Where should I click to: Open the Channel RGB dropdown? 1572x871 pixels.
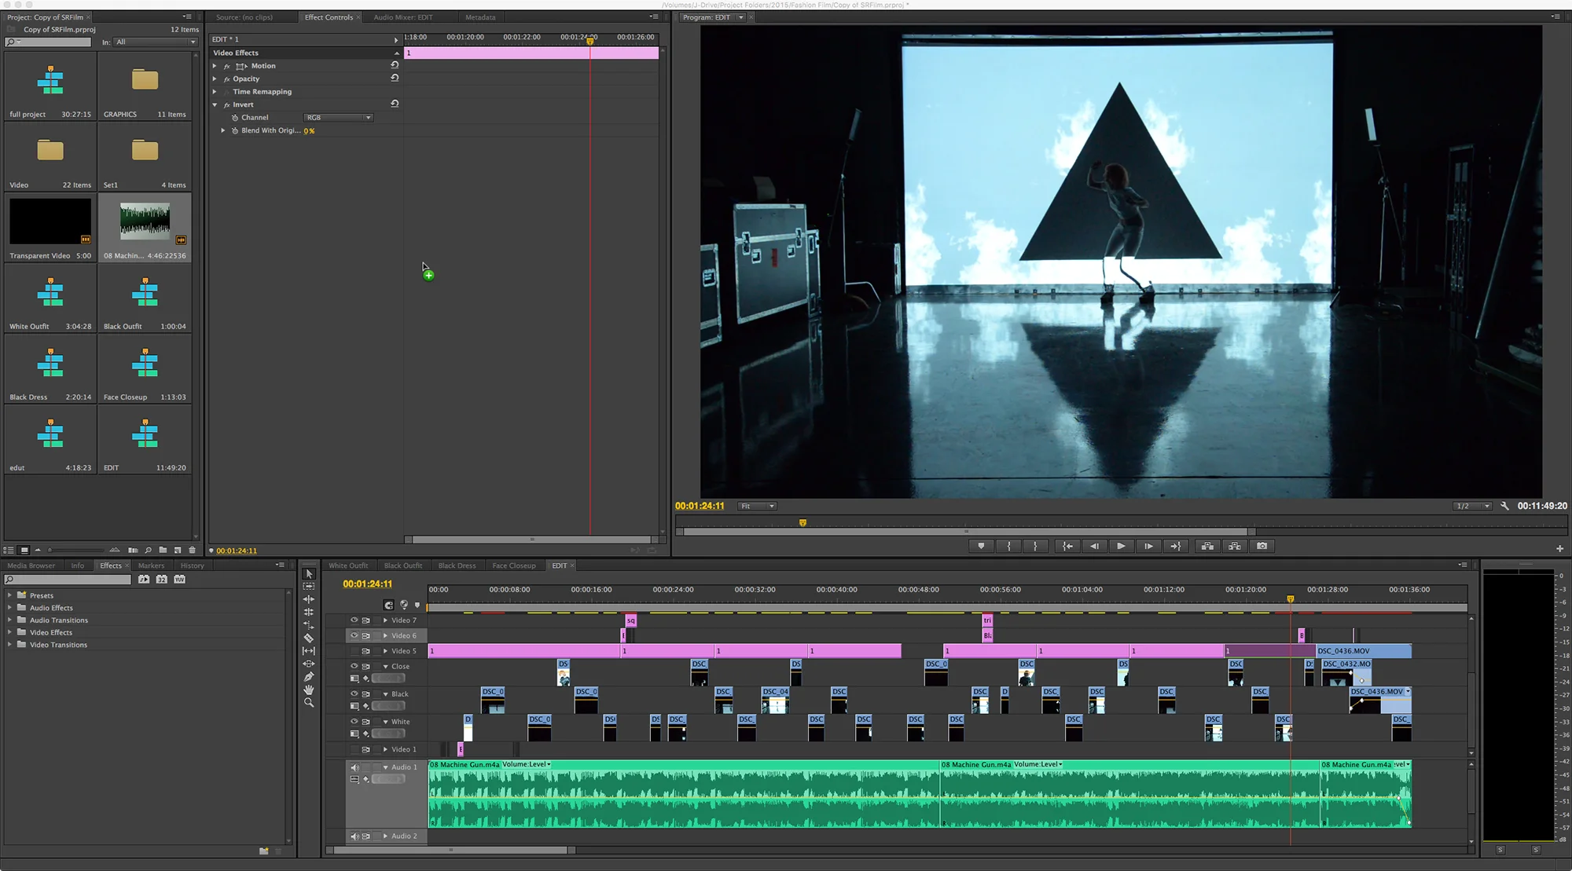(x=338, y=118)
